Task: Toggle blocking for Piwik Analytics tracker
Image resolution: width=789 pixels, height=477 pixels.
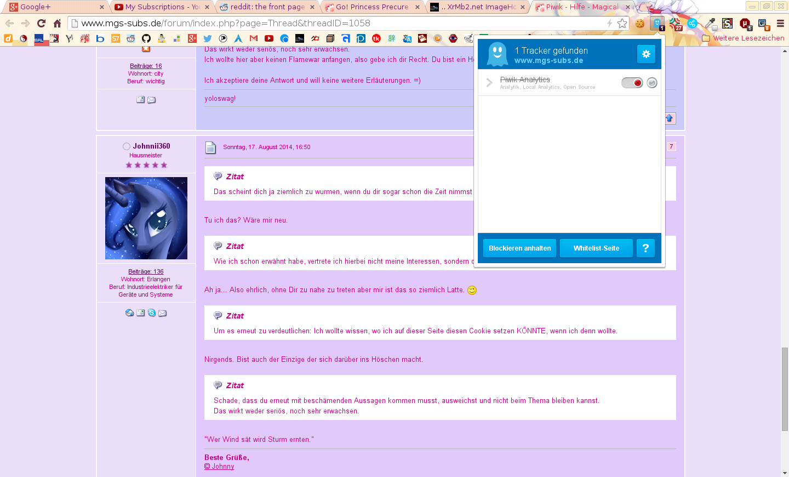Action: 632,83
